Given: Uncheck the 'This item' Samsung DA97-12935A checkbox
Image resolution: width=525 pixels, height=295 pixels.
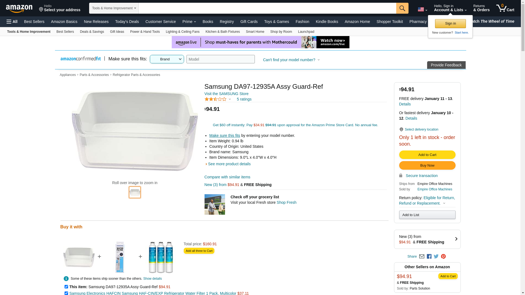Looking at the screenshot, I should pos(66,287).
